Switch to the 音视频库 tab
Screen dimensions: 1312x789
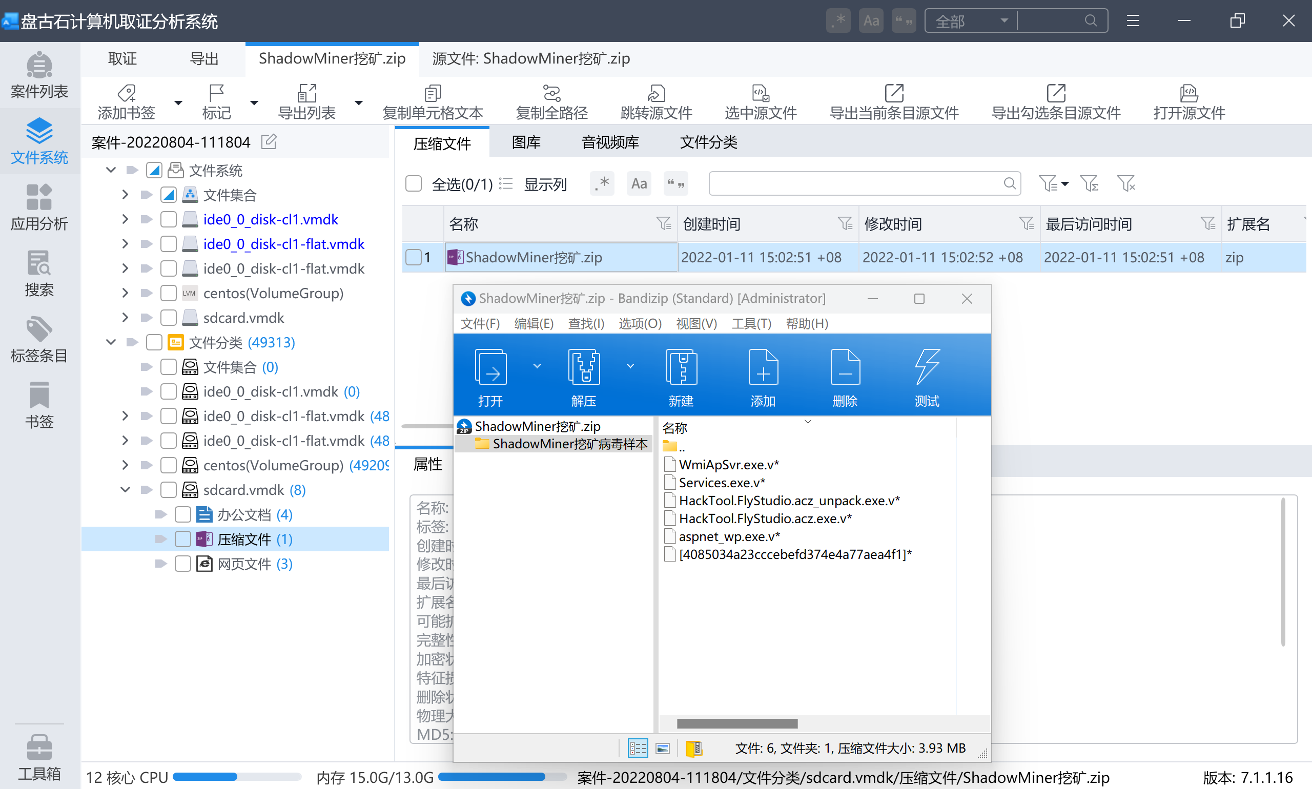610,142
